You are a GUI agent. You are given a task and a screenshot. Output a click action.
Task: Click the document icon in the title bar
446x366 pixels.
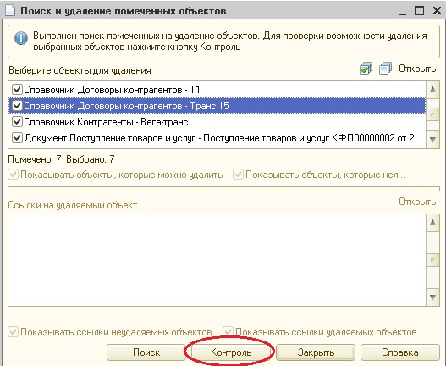[9, 10]
